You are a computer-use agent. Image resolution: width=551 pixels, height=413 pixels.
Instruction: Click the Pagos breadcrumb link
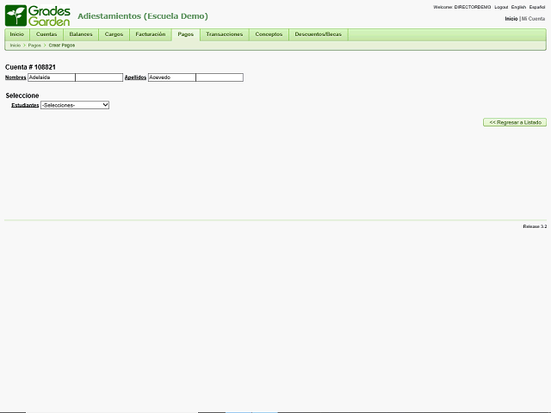34,46
